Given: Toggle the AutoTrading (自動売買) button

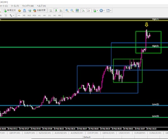Looking at the screenshot, I should click(39, 11).
